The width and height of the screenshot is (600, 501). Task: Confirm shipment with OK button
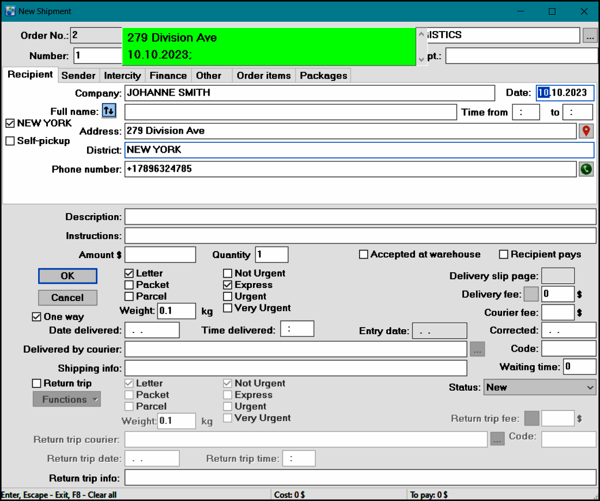point(68,276)
